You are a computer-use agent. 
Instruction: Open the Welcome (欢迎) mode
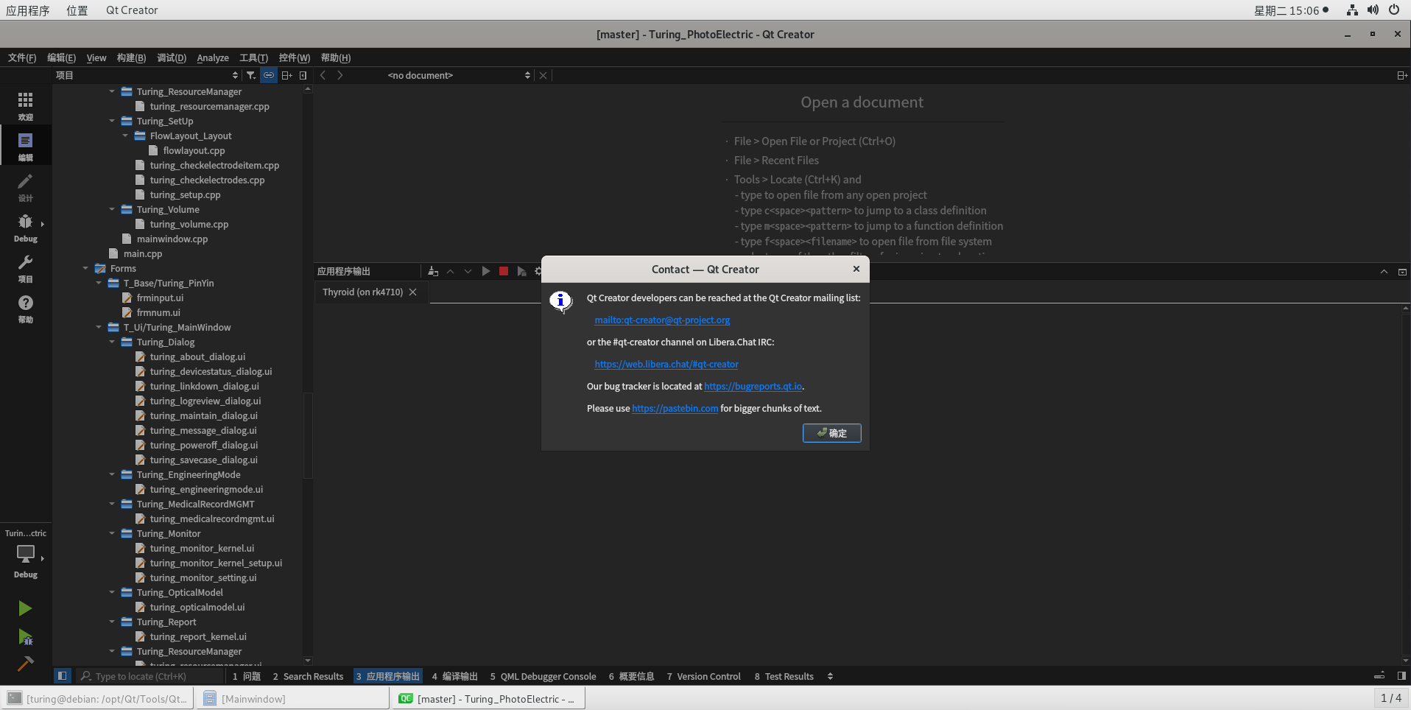[x=25, y=105]
